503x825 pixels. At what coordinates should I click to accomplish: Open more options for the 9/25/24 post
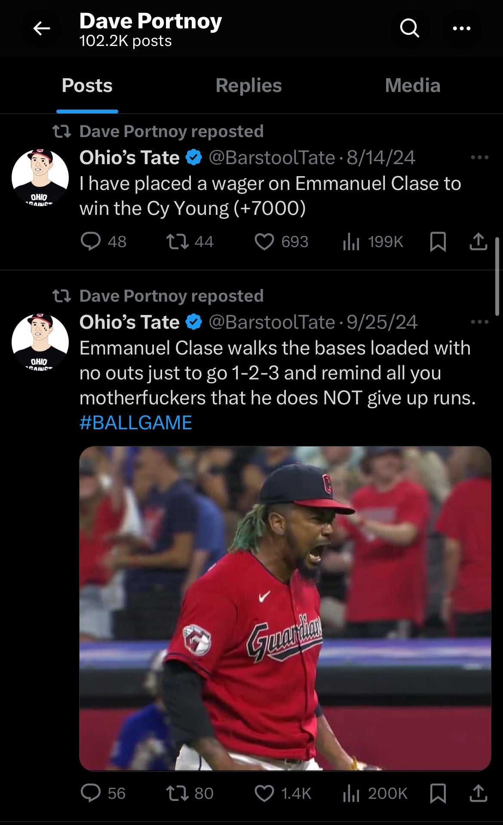coord(479,322)
